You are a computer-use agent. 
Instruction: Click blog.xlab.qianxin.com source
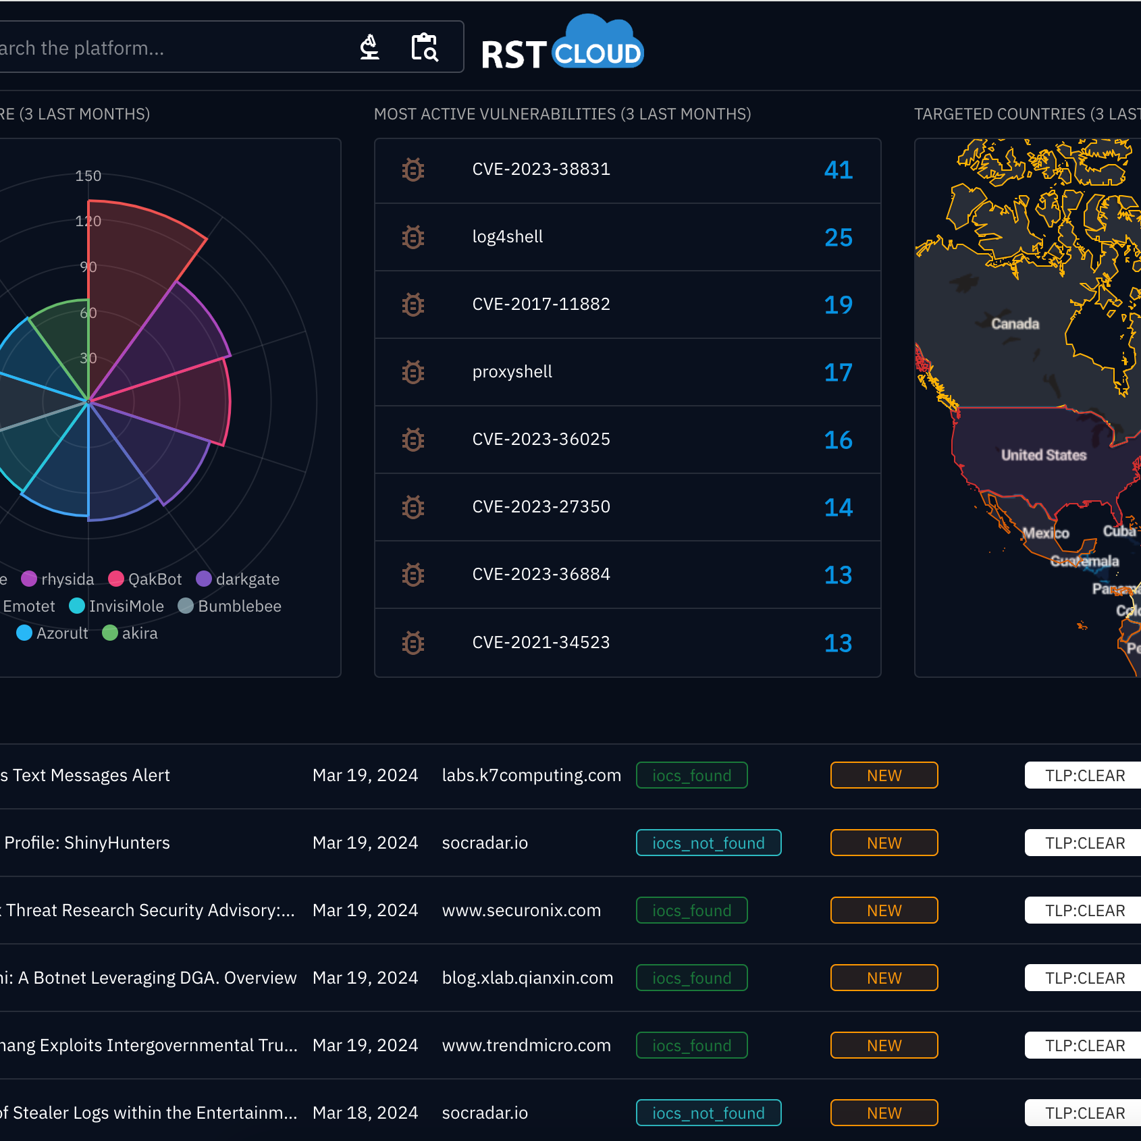(527, 978)
